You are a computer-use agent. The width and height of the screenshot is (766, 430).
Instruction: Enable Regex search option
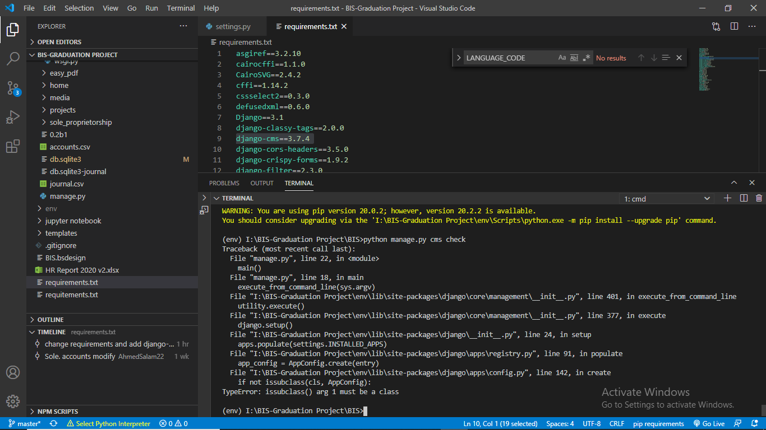click(x=587, y=58)
